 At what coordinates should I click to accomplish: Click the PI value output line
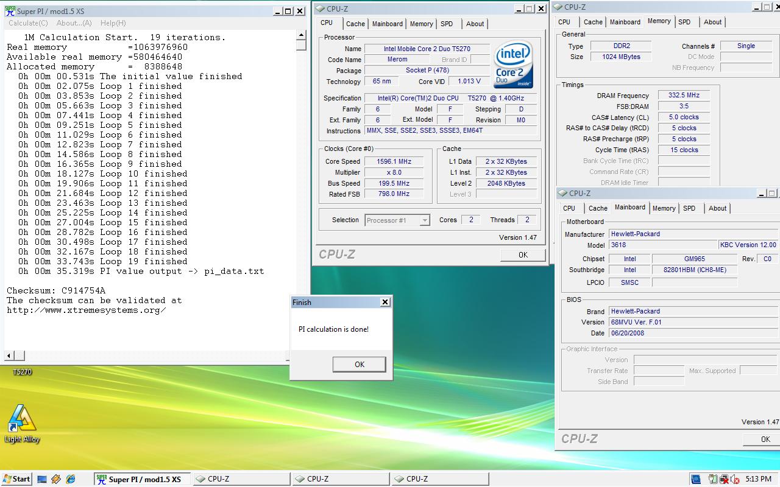point(141,271)
